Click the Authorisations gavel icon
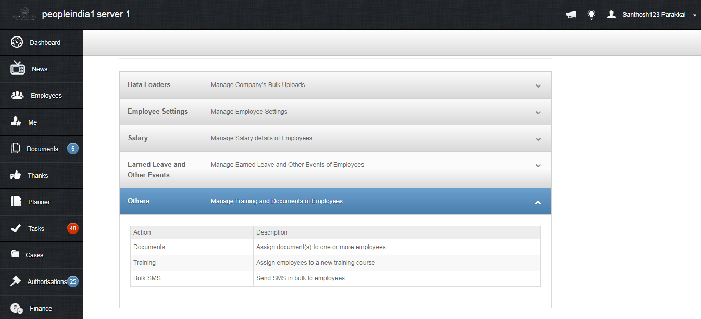 pyautogui.click(x=16, y=281)
